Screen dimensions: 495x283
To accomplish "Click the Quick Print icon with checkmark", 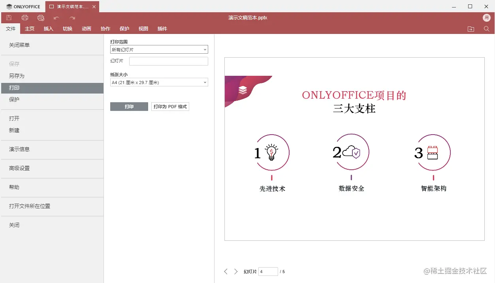I will click(x=40, y=17).
